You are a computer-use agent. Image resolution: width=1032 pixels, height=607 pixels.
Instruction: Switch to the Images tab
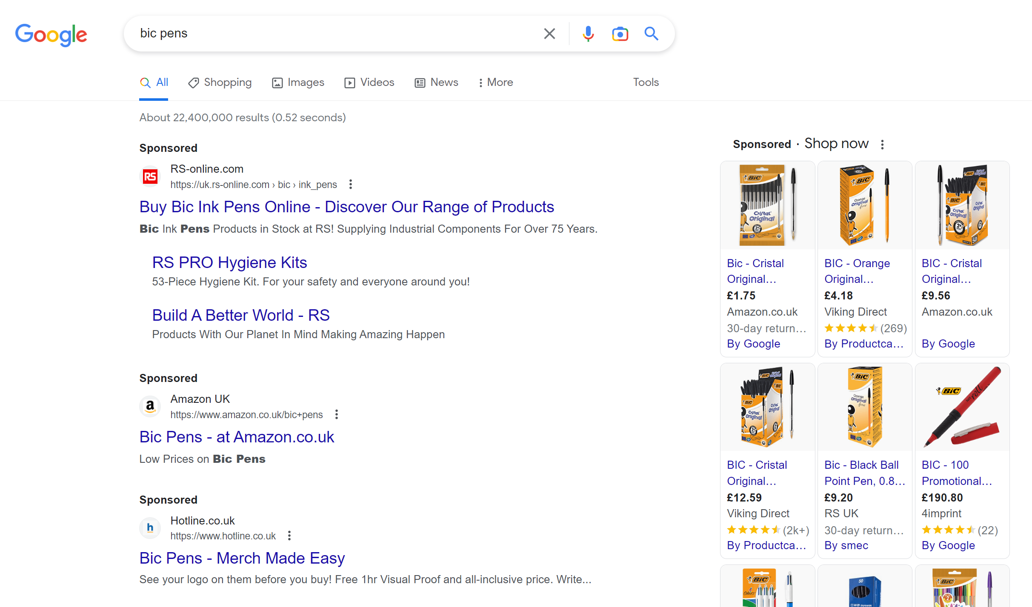point(298,83)
